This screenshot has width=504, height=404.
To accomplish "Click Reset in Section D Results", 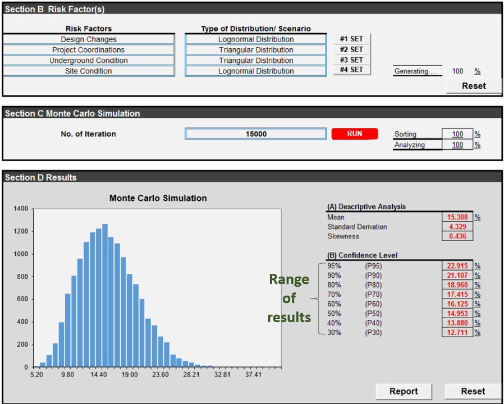I will [473, 391].
